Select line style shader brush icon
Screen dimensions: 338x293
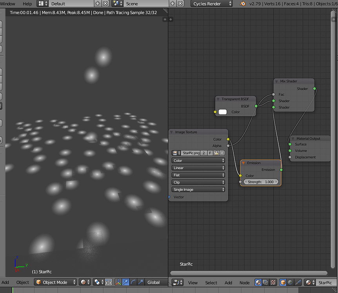click(298, 282)
